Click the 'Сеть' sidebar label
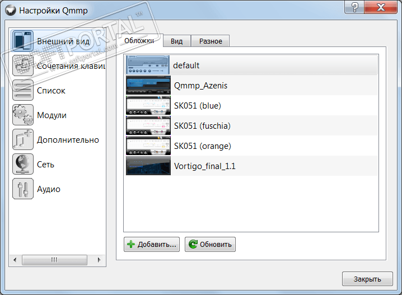The image size is (402, 295). [45, 165]
